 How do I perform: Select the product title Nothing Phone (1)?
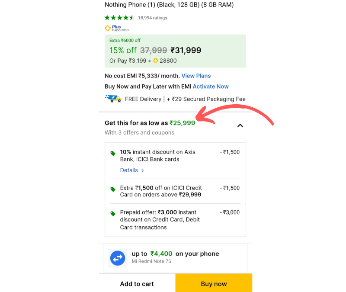[x=169, y=5]
